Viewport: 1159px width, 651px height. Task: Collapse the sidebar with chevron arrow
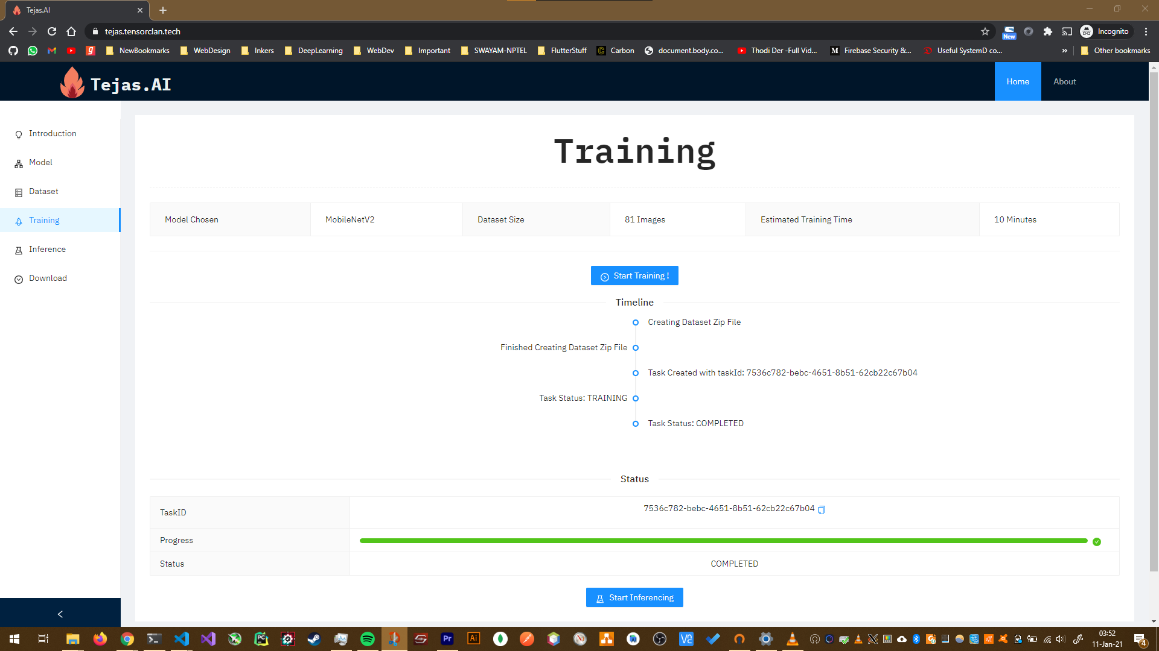coord(60,614)
